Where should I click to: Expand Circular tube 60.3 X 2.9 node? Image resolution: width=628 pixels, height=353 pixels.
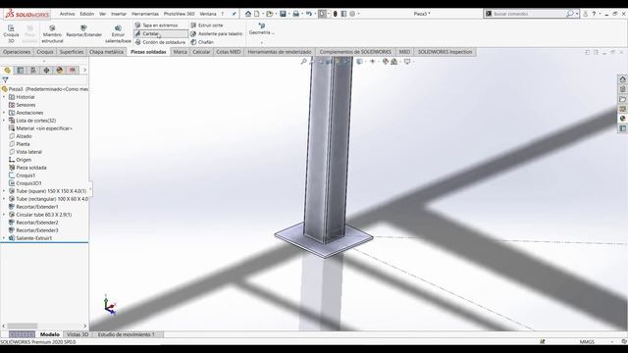click(4, 215)
